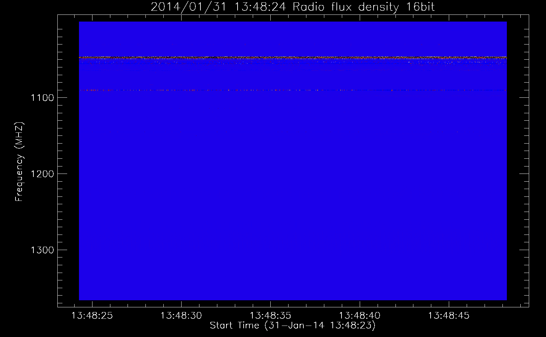
Task: Click the 13:48:30 time axis label
Action: tap(181, 316)
